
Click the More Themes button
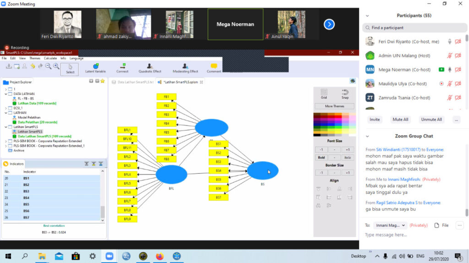pos(334,106)
